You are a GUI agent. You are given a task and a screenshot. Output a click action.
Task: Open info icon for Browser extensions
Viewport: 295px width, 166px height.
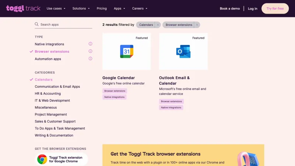[90, 51]
